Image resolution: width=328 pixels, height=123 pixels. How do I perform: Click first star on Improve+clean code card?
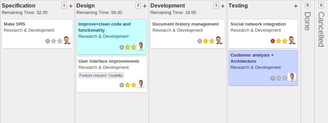[x=128, y=47]
